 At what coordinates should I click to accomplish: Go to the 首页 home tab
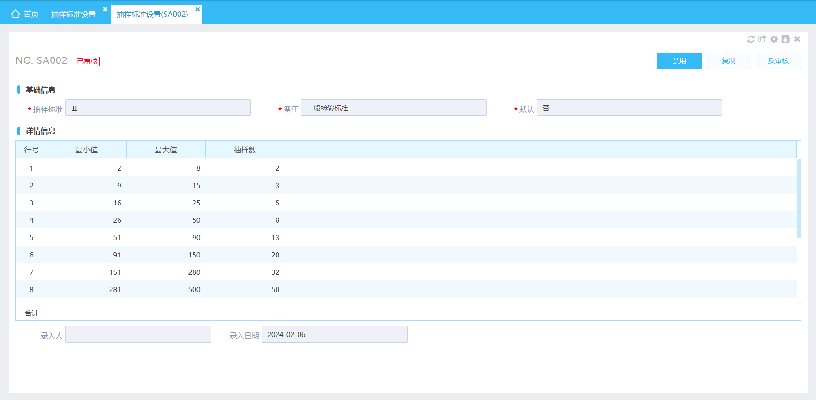(25, 14)
